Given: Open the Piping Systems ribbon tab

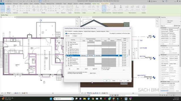Looking at the screenshot, I should pos(105,4).
